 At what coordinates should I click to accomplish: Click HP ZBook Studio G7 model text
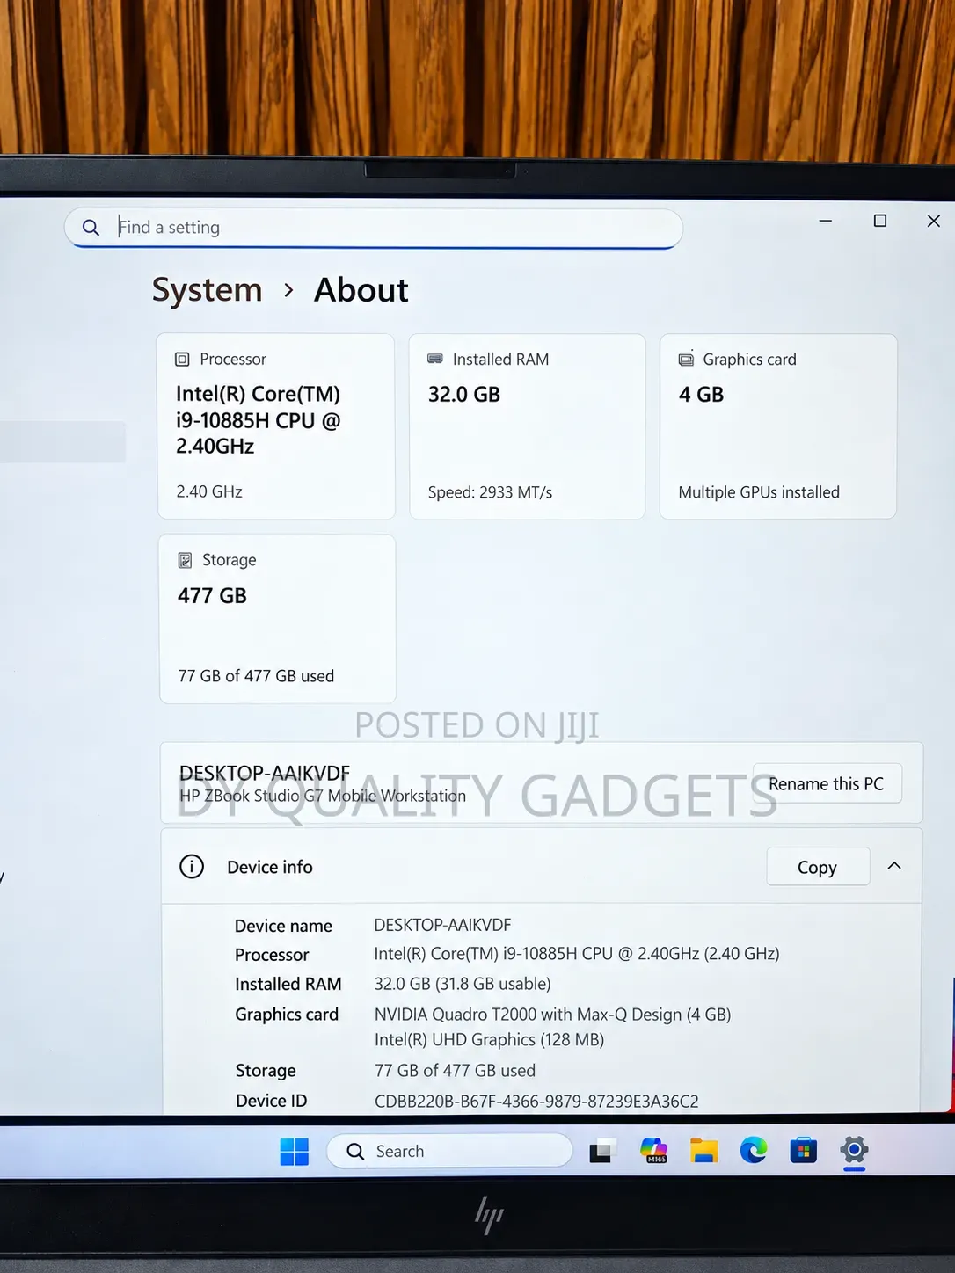tap(323, 796)
